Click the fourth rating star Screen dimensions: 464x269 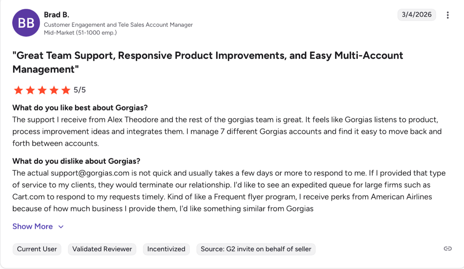coord(54,90)
